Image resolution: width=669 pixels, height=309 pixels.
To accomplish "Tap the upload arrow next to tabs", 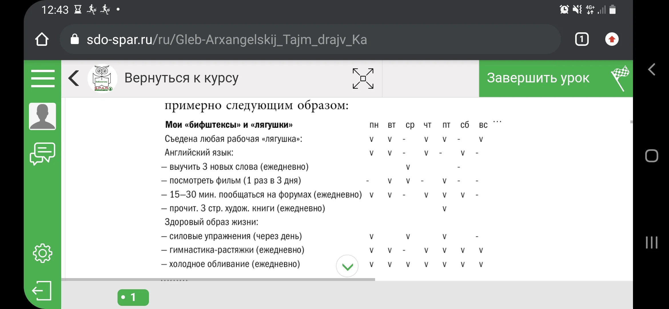I will coord(612,39).
